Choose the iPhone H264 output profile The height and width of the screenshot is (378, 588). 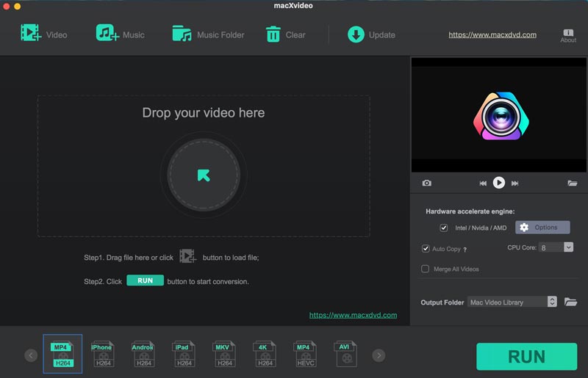pos(102,354)
